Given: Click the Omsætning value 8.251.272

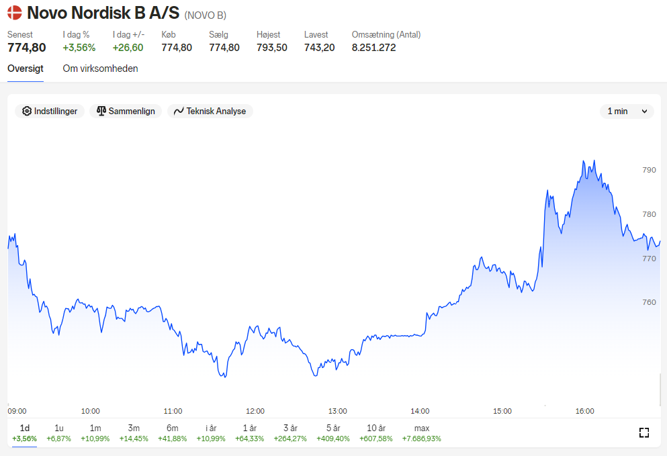Looking at the screenshot, I should pos(374,47).
